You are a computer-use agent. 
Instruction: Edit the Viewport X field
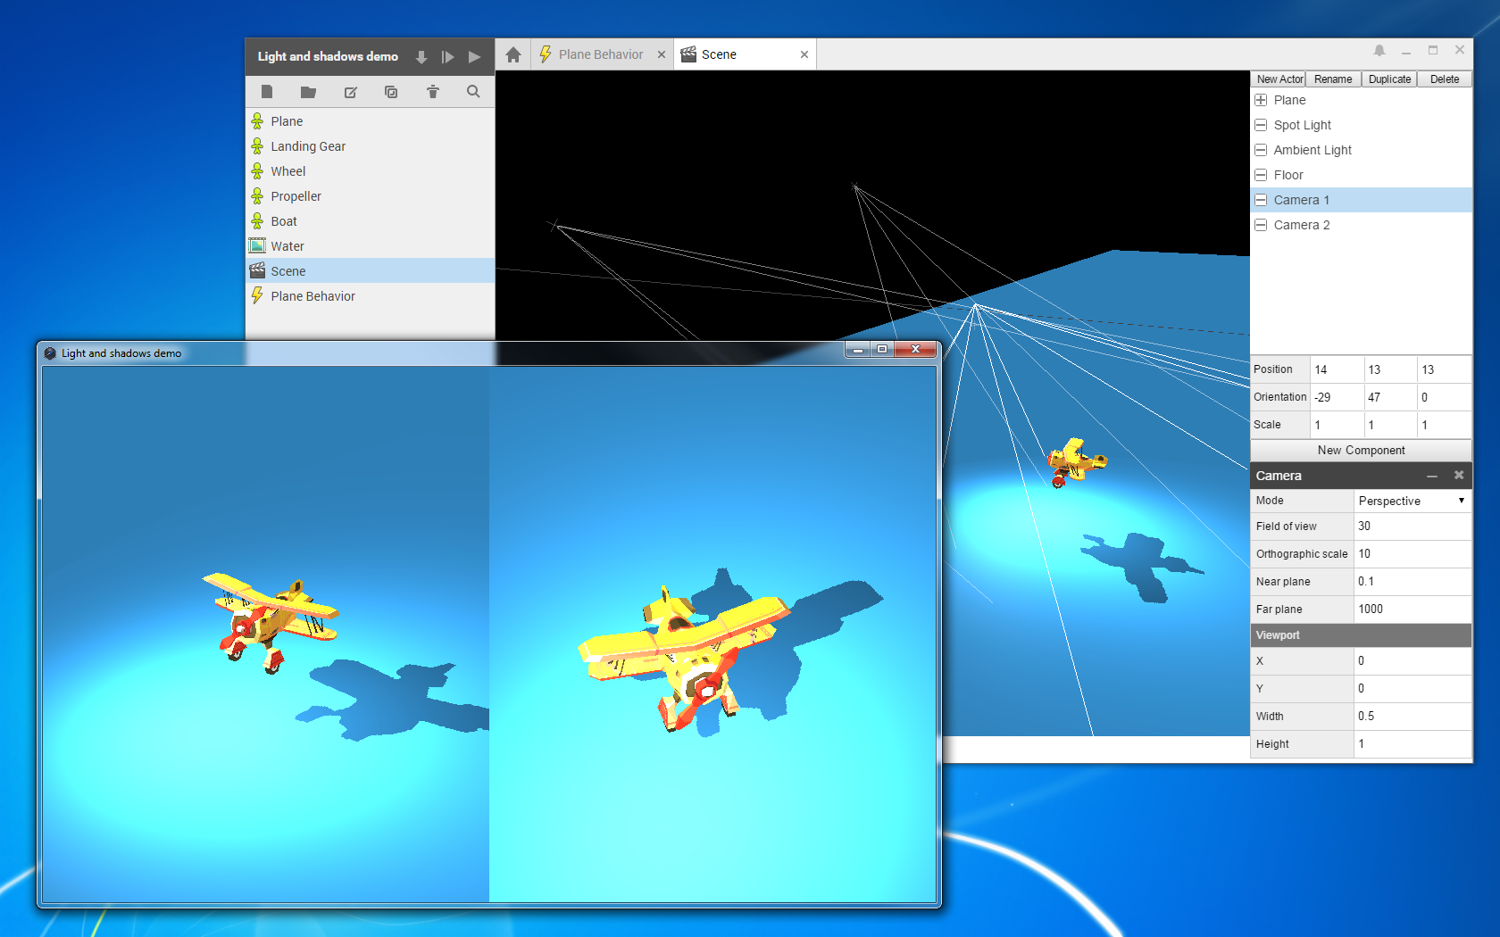[x=1412, y=661]
